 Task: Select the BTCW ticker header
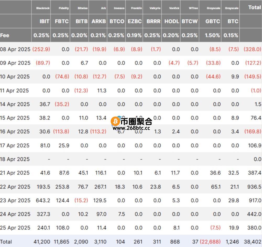pyautogui.click(x=190, y=22)
